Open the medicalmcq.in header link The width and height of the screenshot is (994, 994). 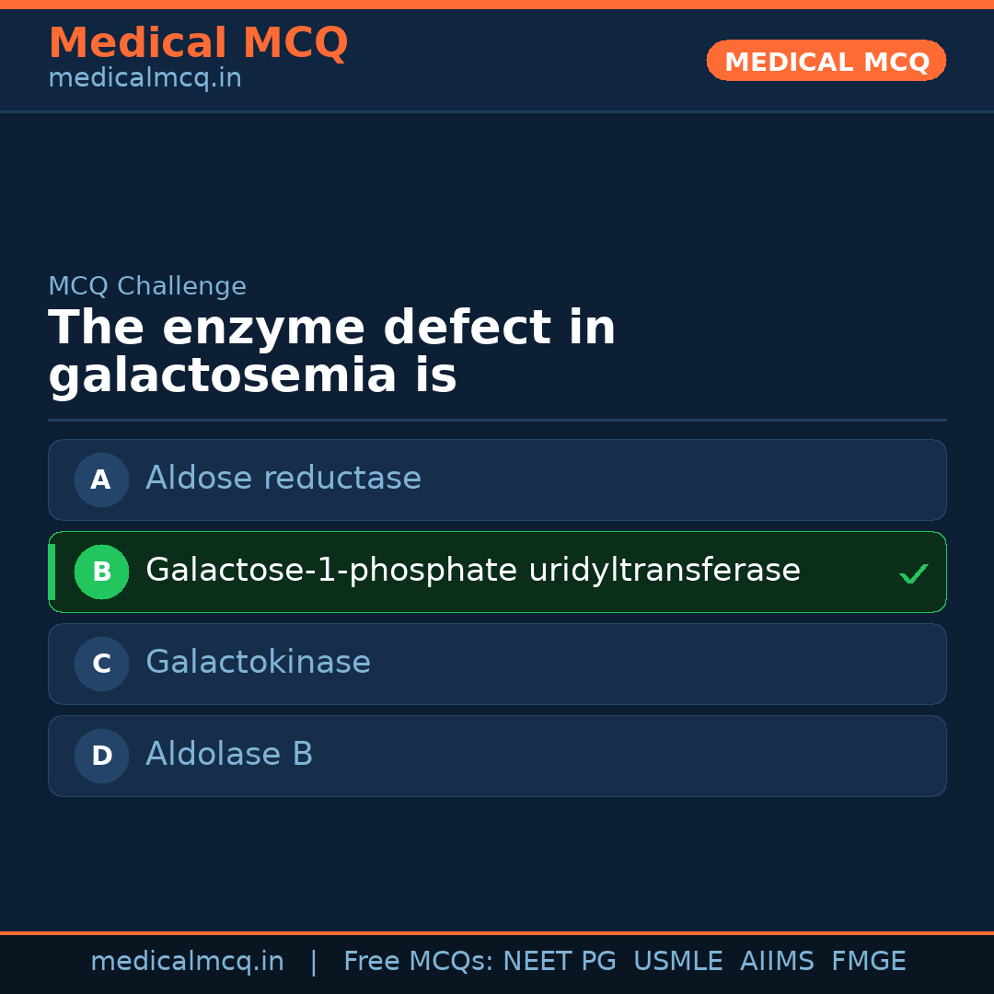[x=144, y=79]
